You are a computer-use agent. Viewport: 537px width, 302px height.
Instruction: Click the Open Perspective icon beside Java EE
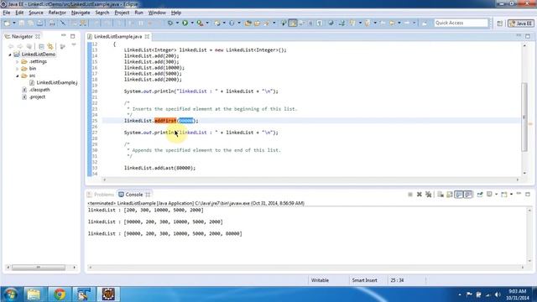coord(500,23)
